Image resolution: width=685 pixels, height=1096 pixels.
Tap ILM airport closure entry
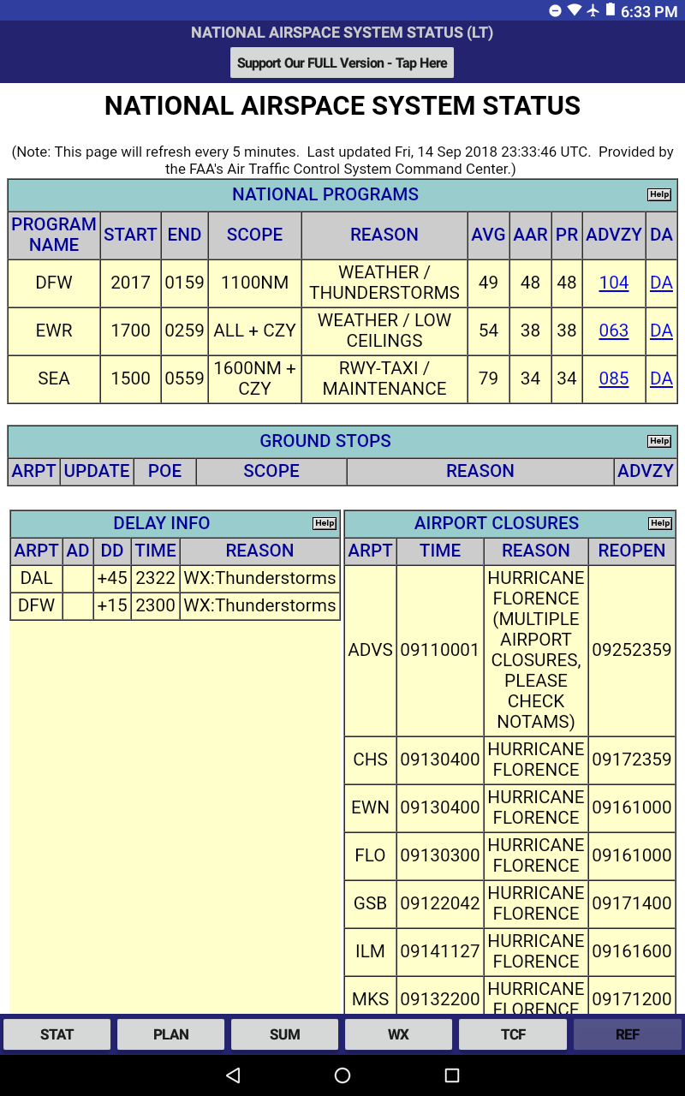pyautogui.click(x=371, y=951)
